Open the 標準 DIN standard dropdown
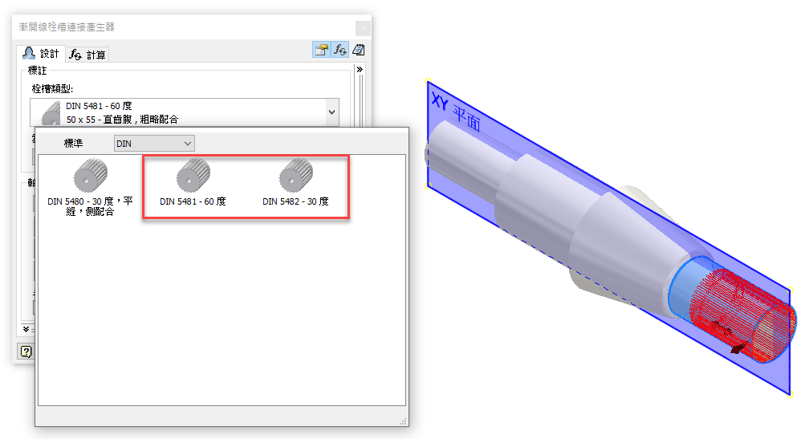 pos(154,144)
